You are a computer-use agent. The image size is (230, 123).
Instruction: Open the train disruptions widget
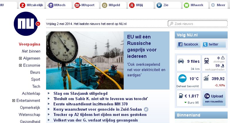(207, 60)
